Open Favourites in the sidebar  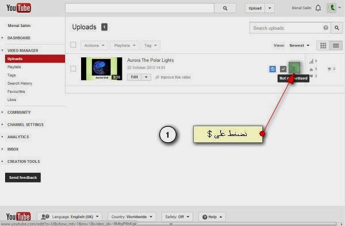click(x=16, y=92)
